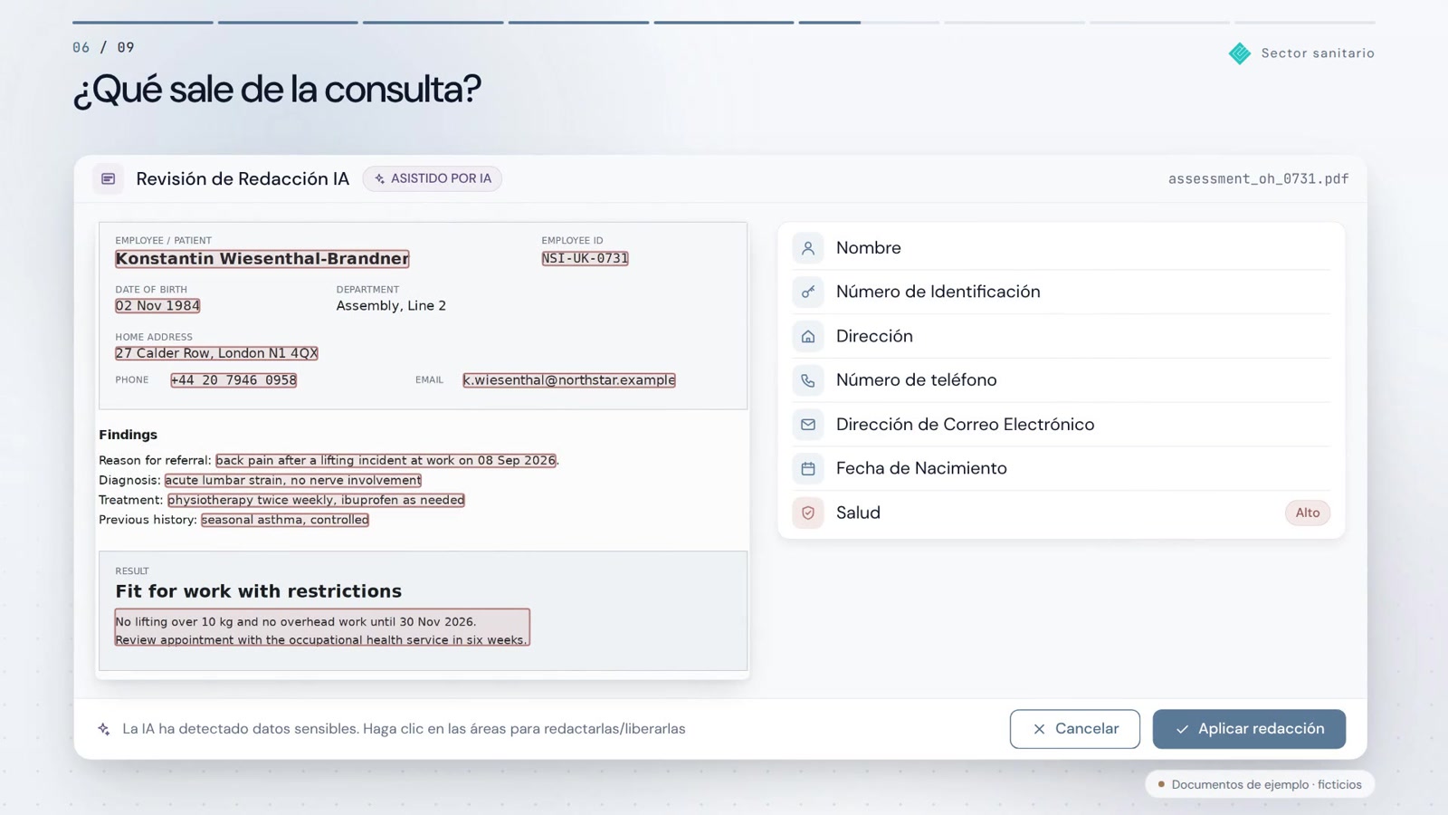Toggle redaction on email k.wiesenthal@northstar.example
Screen dimensions: 1448x815
click(x=569, y=380)
